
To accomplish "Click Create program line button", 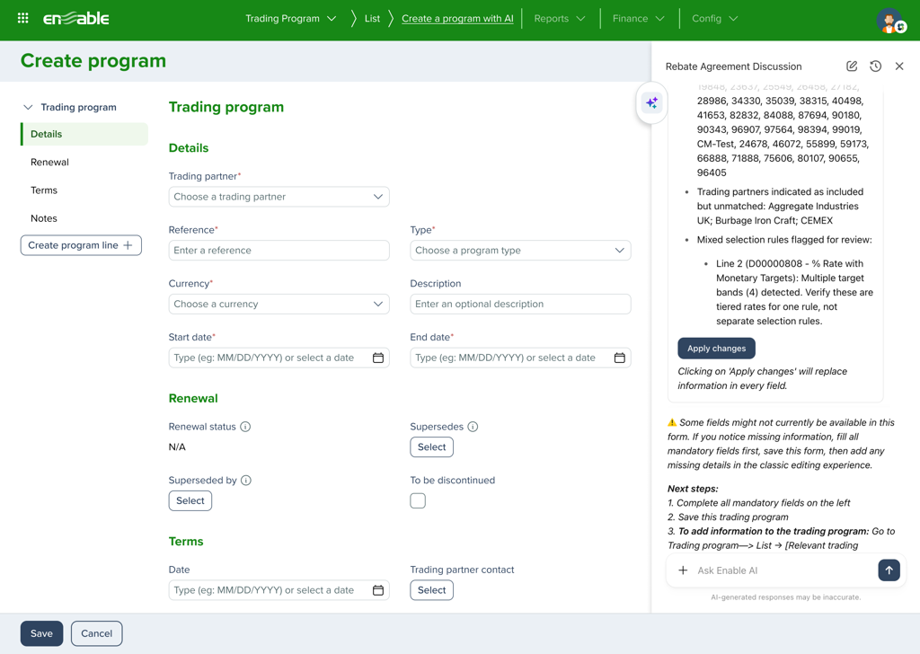I will point(81,245).
